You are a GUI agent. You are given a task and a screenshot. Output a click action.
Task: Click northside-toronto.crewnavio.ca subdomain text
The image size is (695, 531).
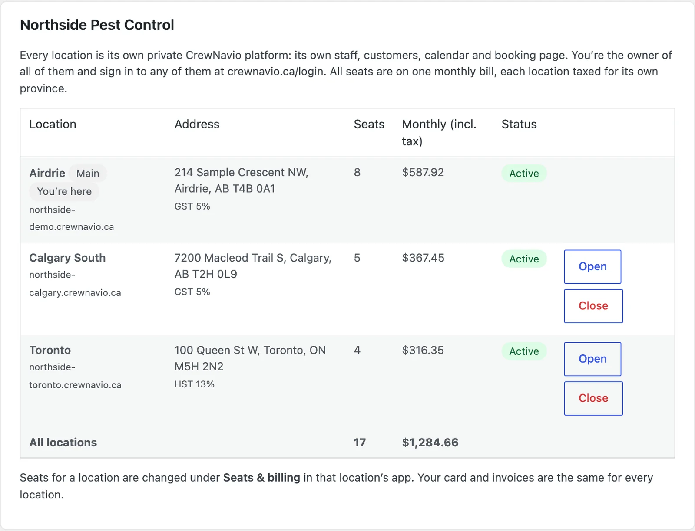point(75,376)
